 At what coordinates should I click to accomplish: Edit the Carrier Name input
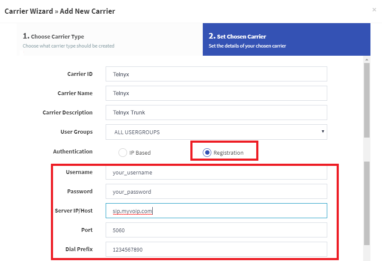click(x=216, y=93)
